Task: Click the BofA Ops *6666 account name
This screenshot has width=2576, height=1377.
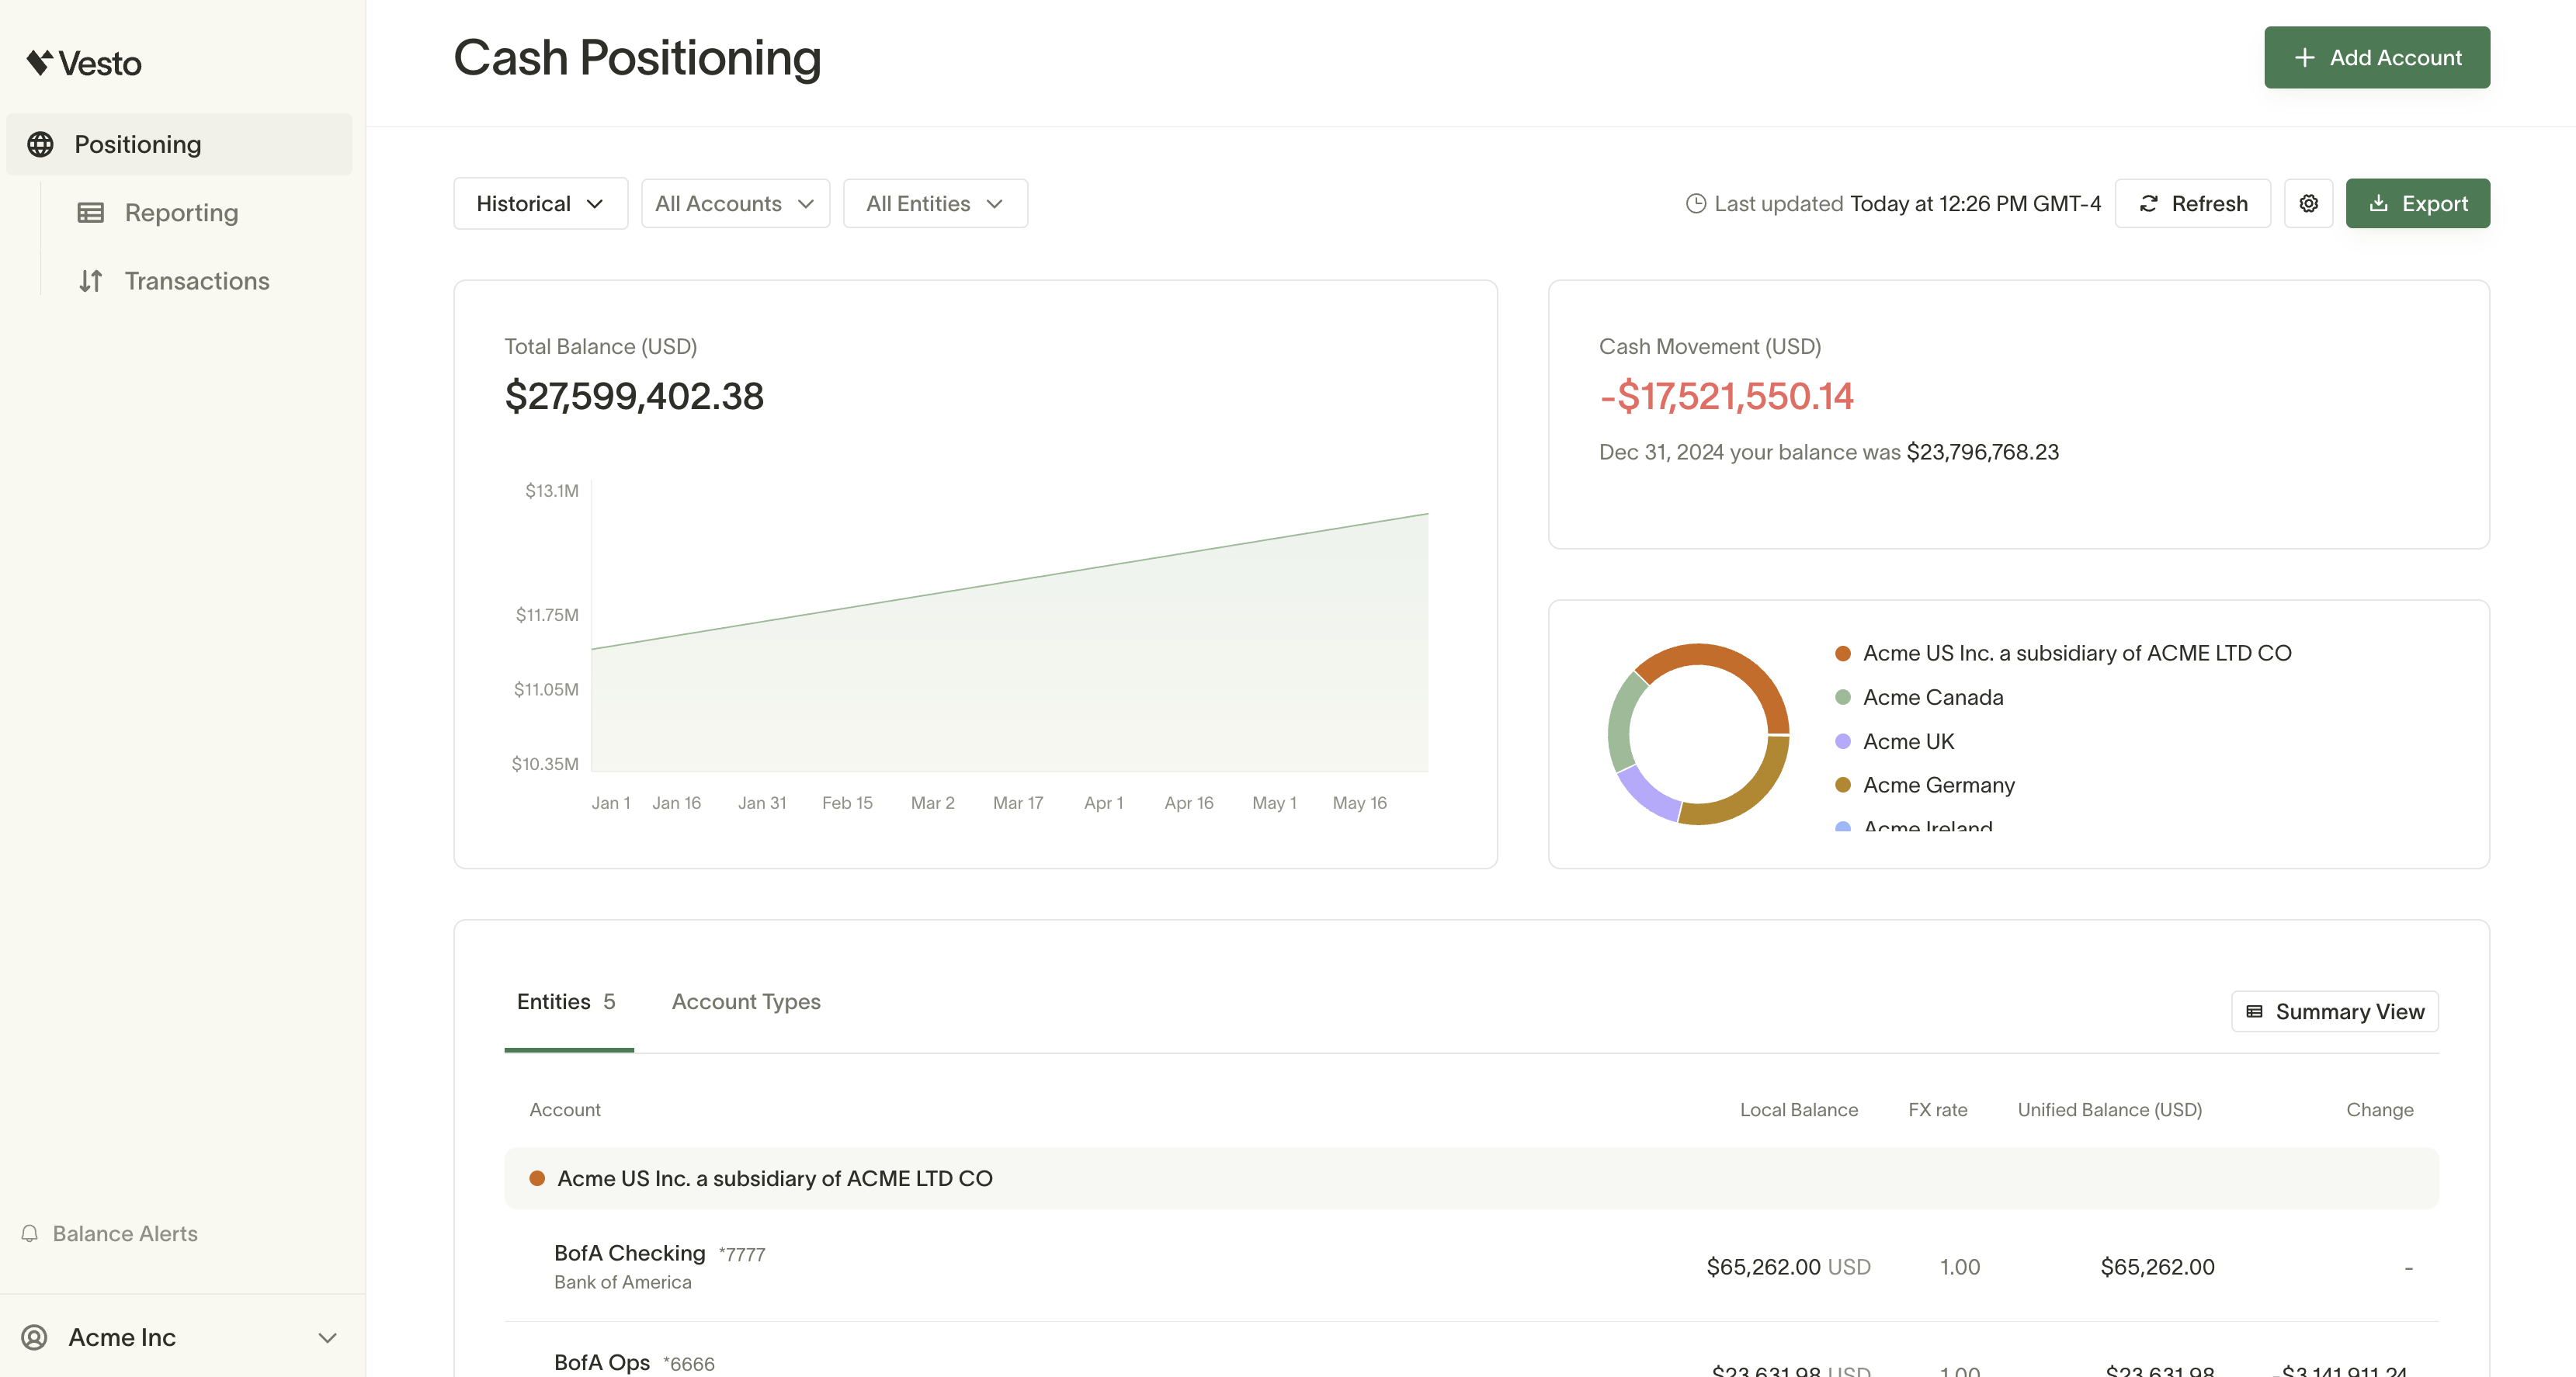Action: point(602,1362)
